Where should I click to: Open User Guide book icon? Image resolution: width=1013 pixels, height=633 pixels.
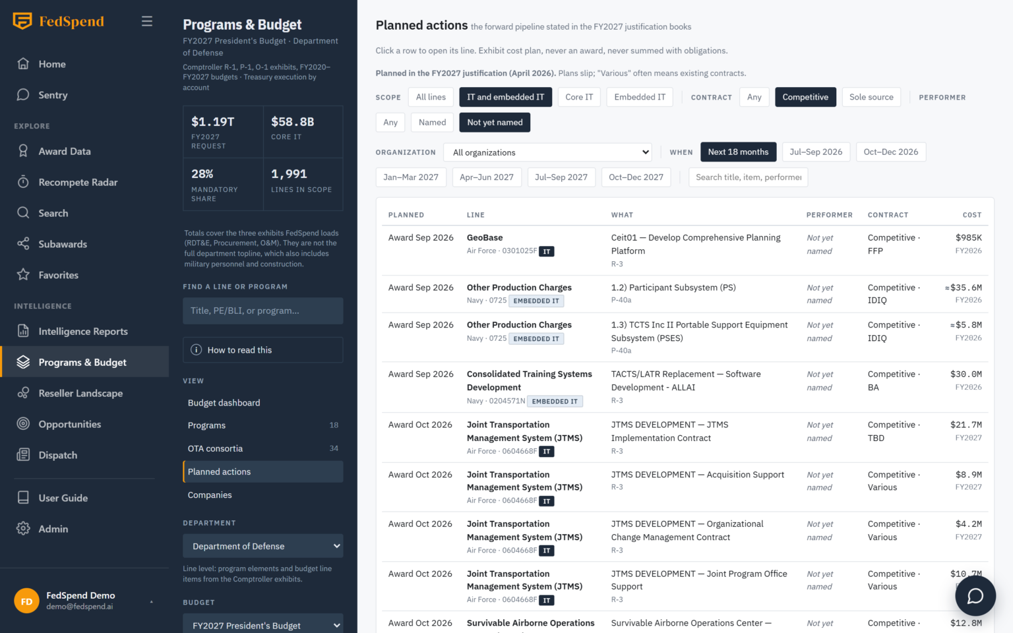pos(23,498)
